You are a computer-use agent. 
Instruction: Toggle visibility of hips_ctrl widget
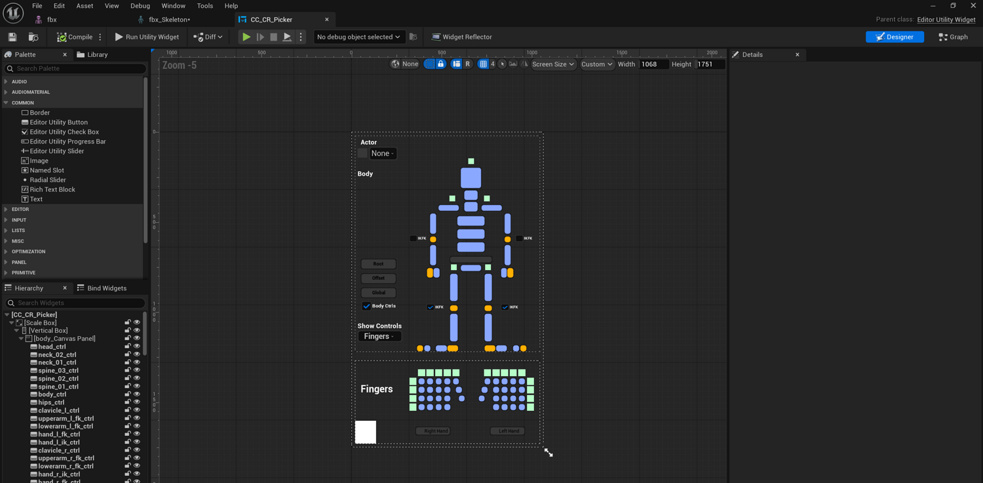coord(137,402)
